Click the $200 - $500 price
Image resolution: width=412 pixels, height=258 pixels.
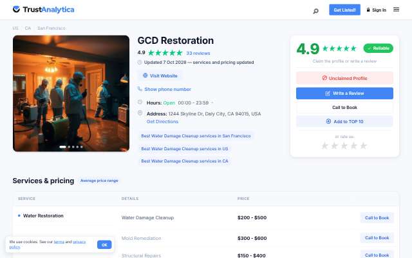[x=252, y=218]
